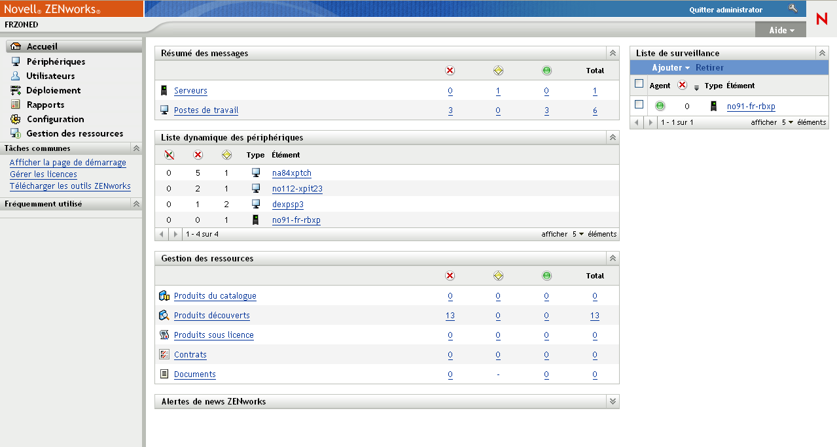Open the Contrats link
The height and width of the screenshot is (447, 837).
click(x=190, y=355)
